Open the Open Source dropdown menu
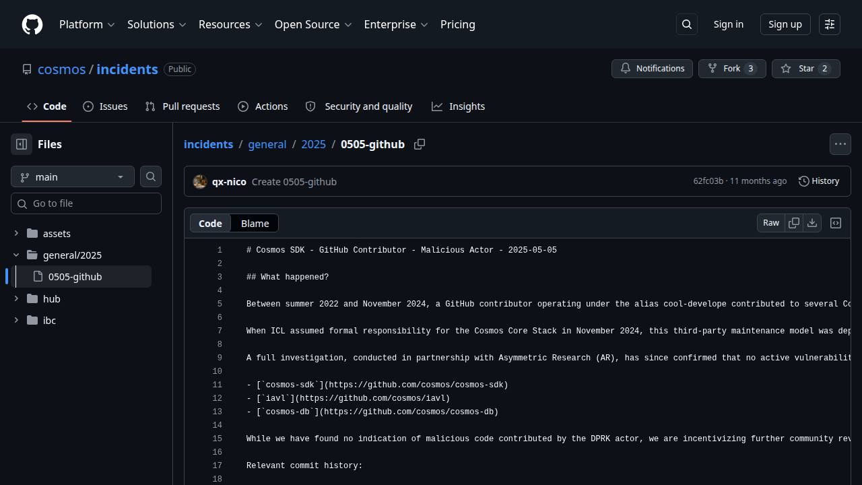This screenshot has width=862, height=485. tap(313, 24)
